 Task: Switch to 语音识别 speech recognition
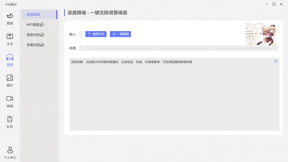point(32,34)
